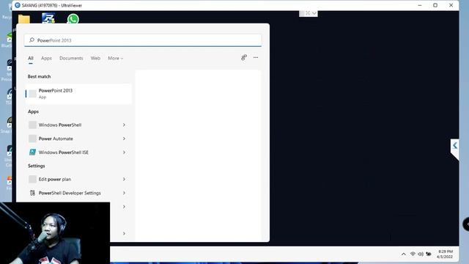Click the Windows PowerShell ISE icon

pyautogui.click(x=32, y=152)
